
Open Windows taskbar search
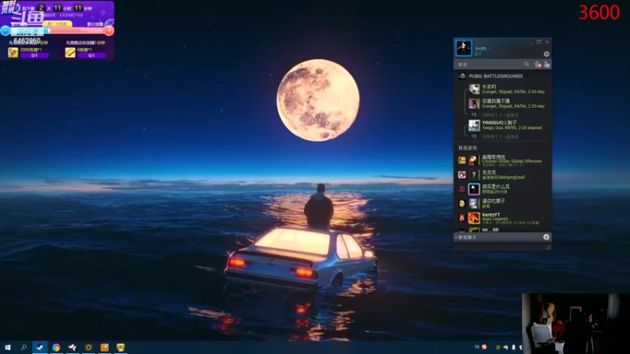point(24,347)
